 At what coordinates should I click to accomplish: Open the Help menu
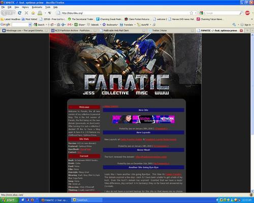point(55,7)
